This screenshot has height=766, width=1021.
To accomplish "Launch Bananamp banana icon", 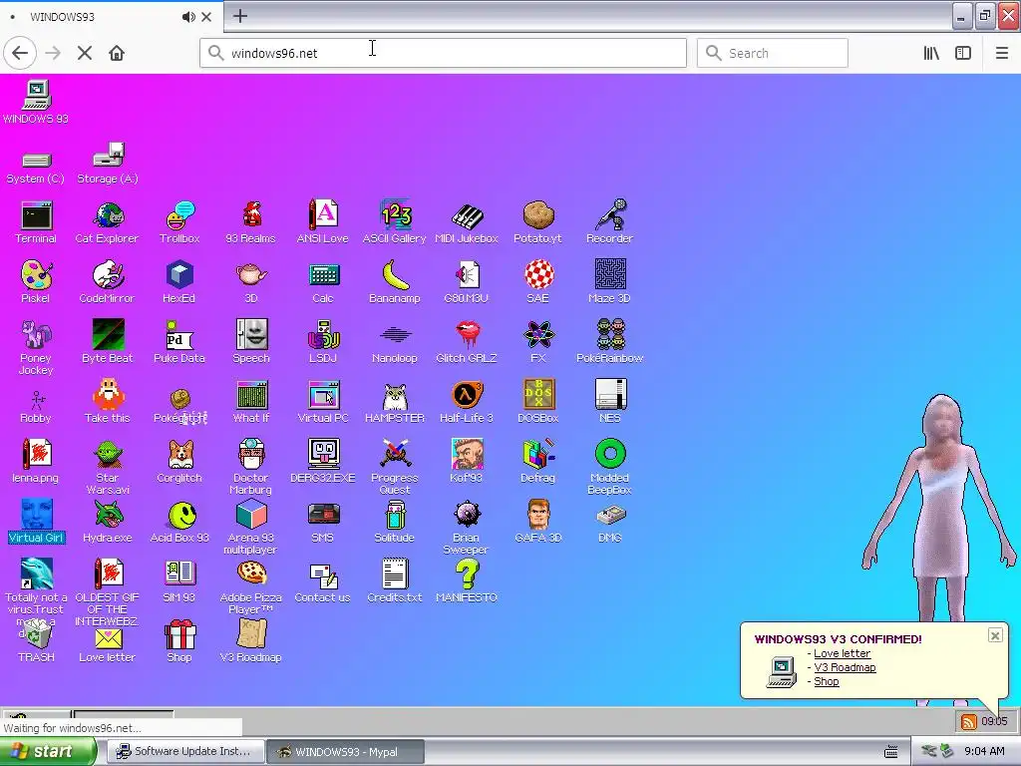I will (x=395, y=282).
